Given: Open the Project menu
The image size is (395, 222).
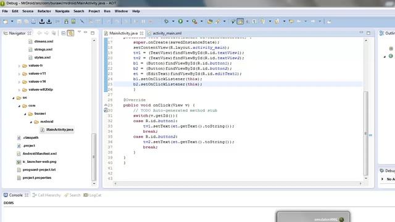Looking at the screenshot, I should tap(94, 11).
